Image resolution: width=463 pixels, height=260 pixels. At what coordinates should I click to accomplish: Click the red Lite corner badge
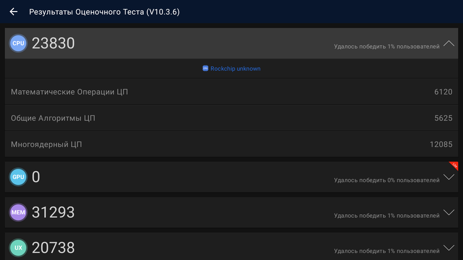pyautogui.click(x=453, y=166)
